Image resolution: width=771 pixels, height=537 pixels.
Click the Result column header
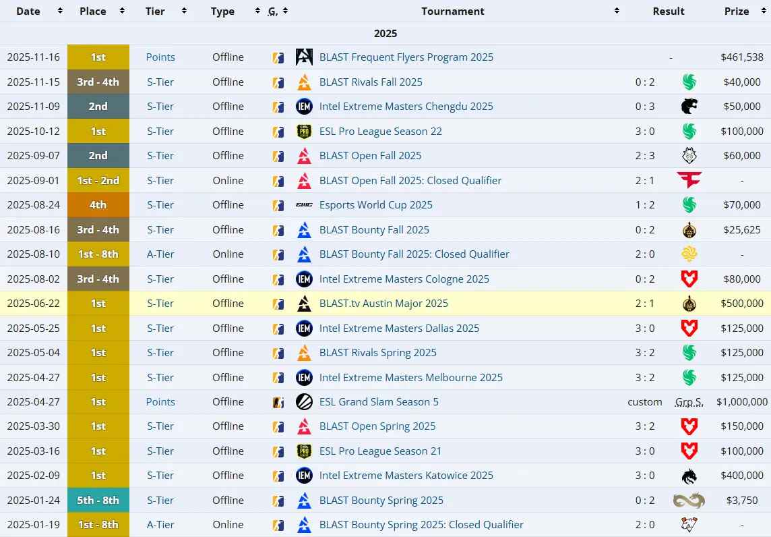click(669, 11)
